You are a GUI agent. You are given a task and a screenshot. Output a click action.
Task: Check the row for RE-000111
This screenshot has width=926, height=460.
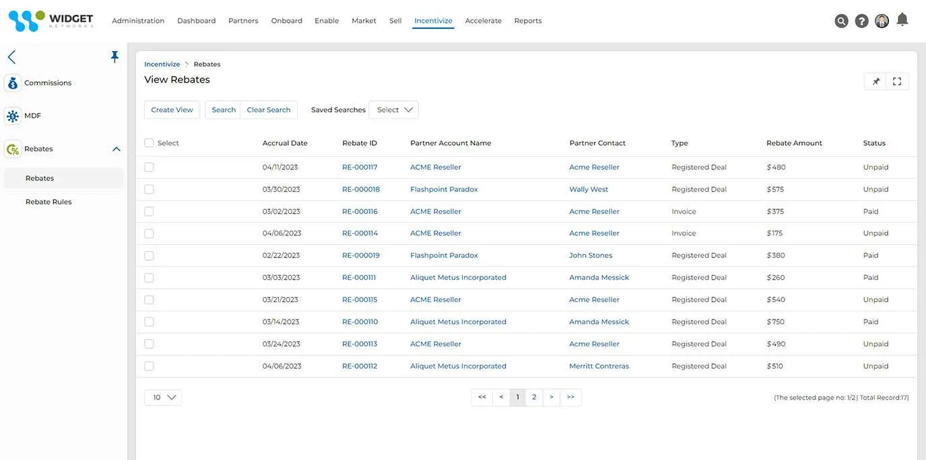click(149, 277)
